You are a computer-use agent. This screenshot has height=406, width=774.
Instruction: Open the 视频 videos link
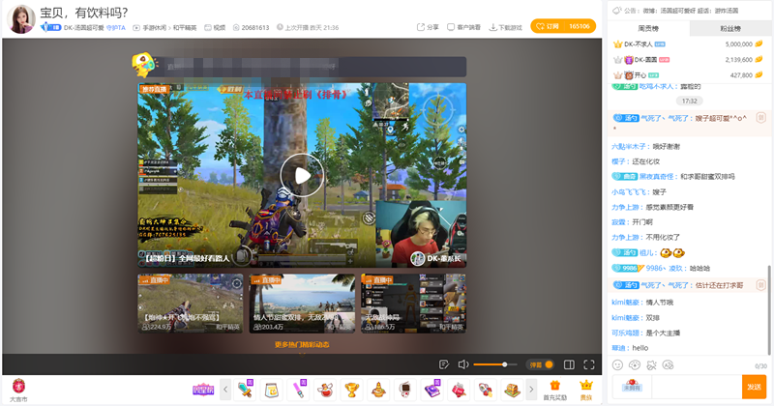[215, 28]
